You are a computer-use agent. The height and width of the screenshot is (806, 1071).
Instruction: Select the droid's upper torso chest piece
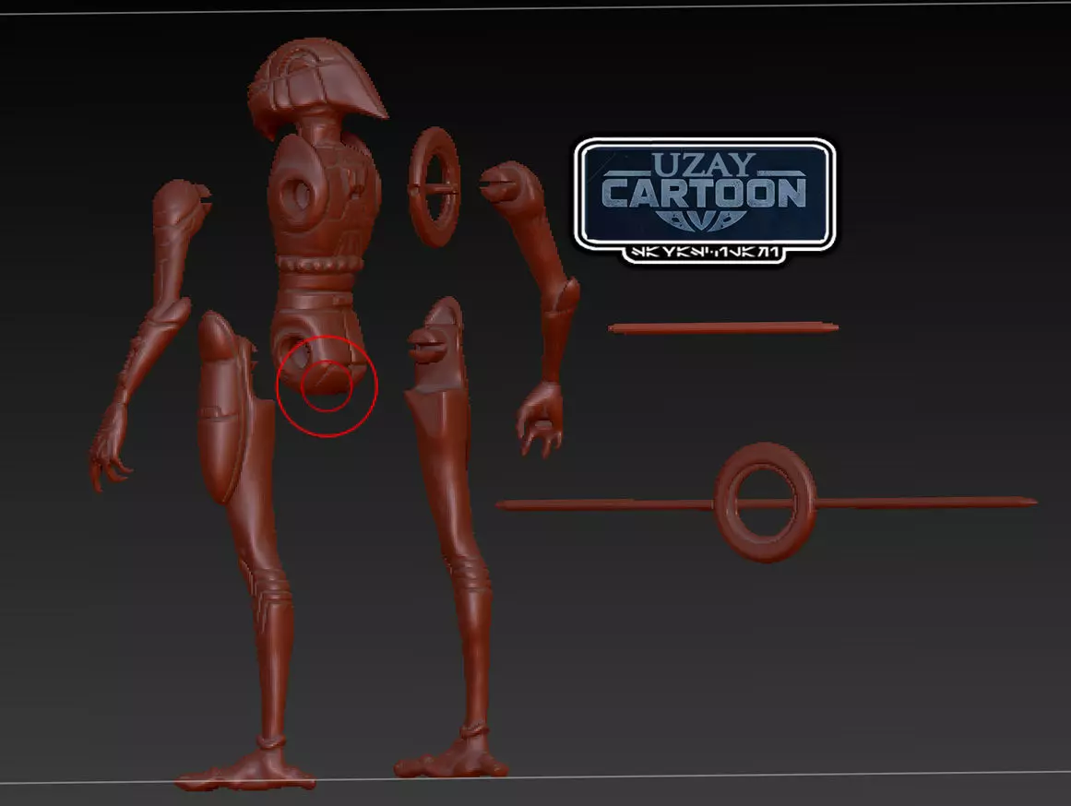pos(323,195)
